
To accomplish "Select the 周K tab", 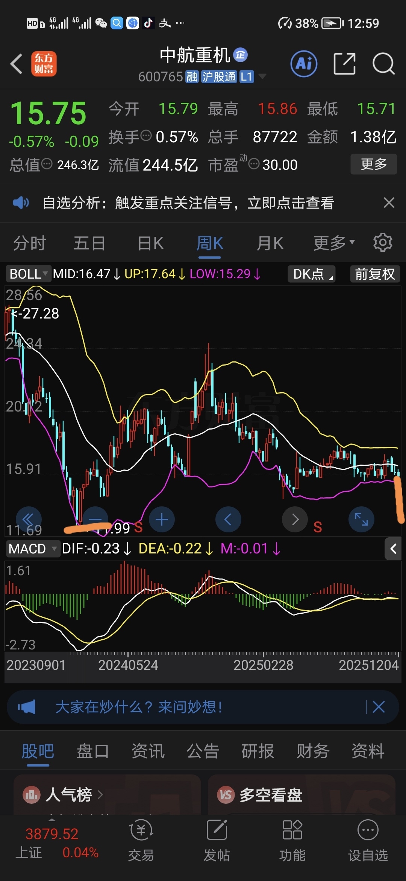I will [210, 243].
